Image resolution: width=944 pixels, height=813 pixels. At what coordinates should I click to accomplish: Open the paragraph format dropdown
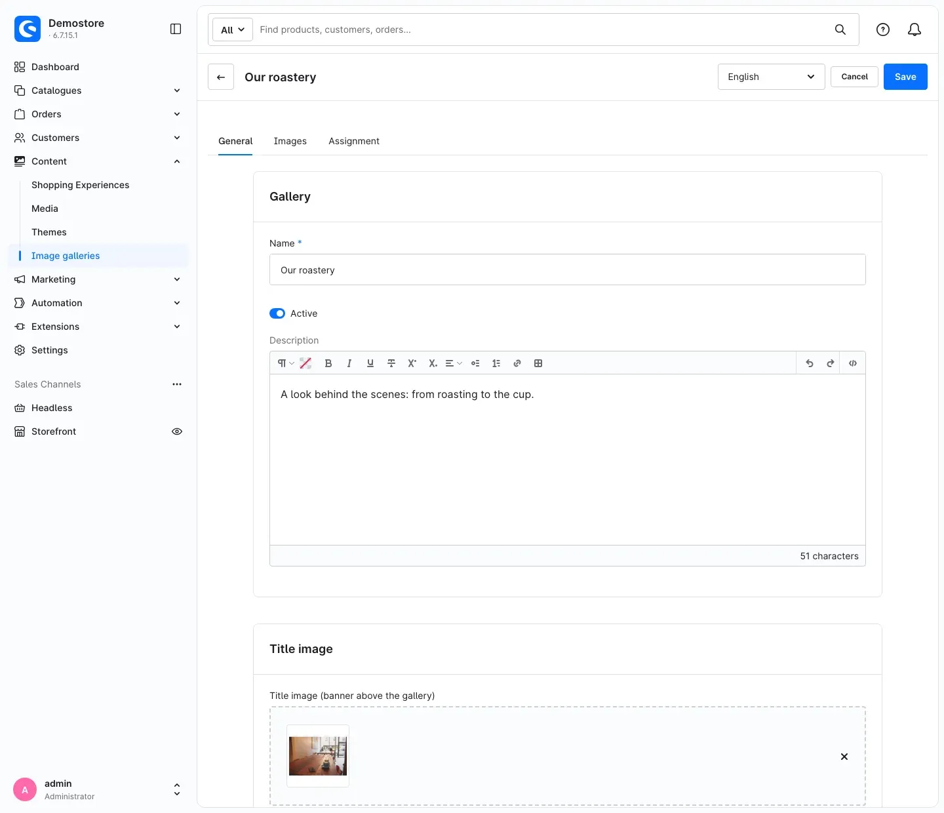pos(286,363)
